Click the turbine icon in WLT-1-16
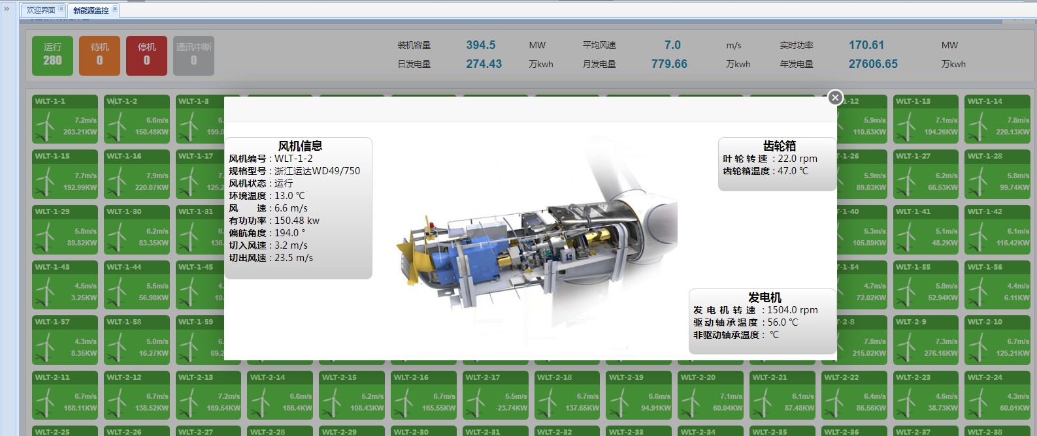1037x436 pixels. [116, 181]
